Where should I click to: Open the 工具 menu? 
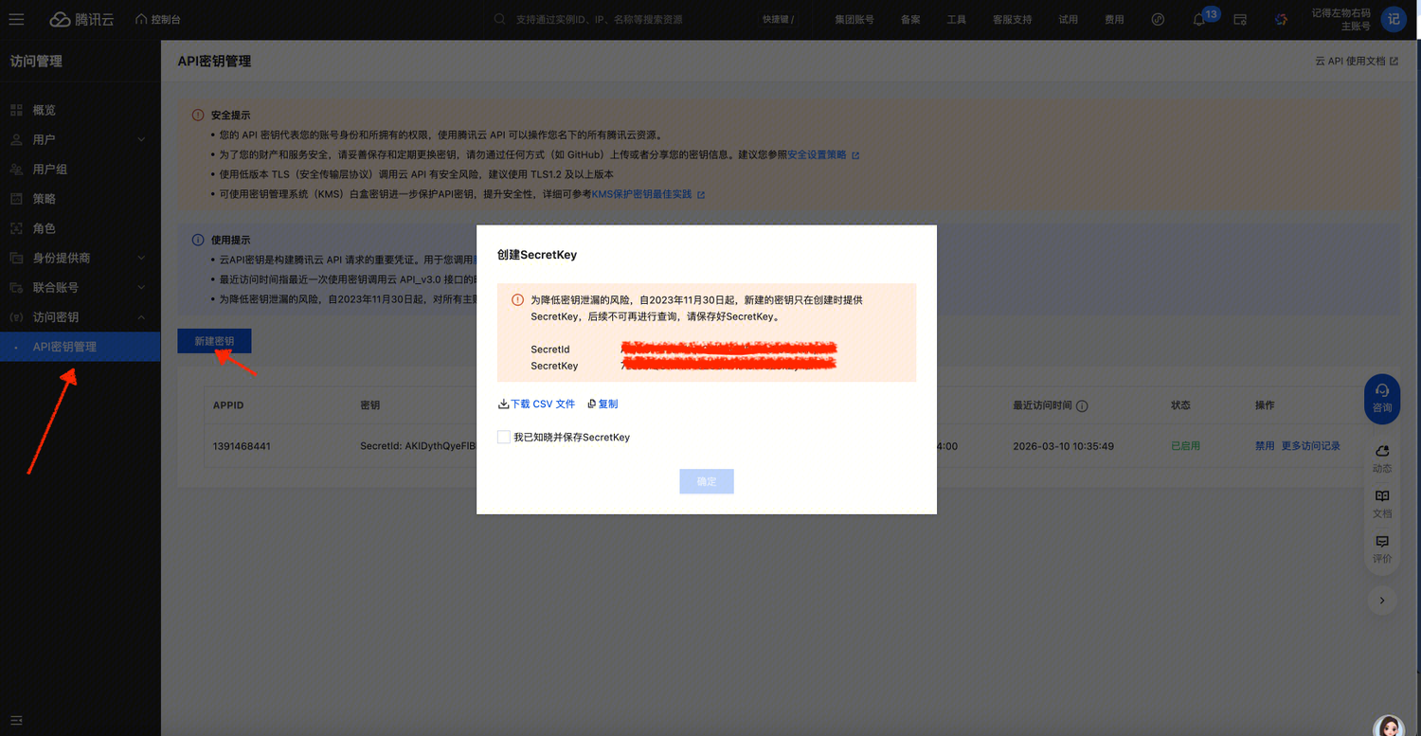coord(957,20)
